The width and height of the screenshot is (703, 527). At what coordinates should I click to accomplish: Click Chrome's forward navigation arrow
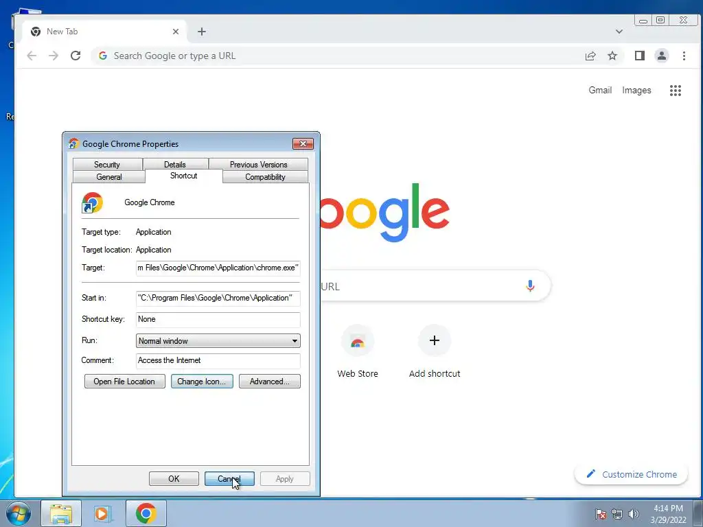(54, 56)
